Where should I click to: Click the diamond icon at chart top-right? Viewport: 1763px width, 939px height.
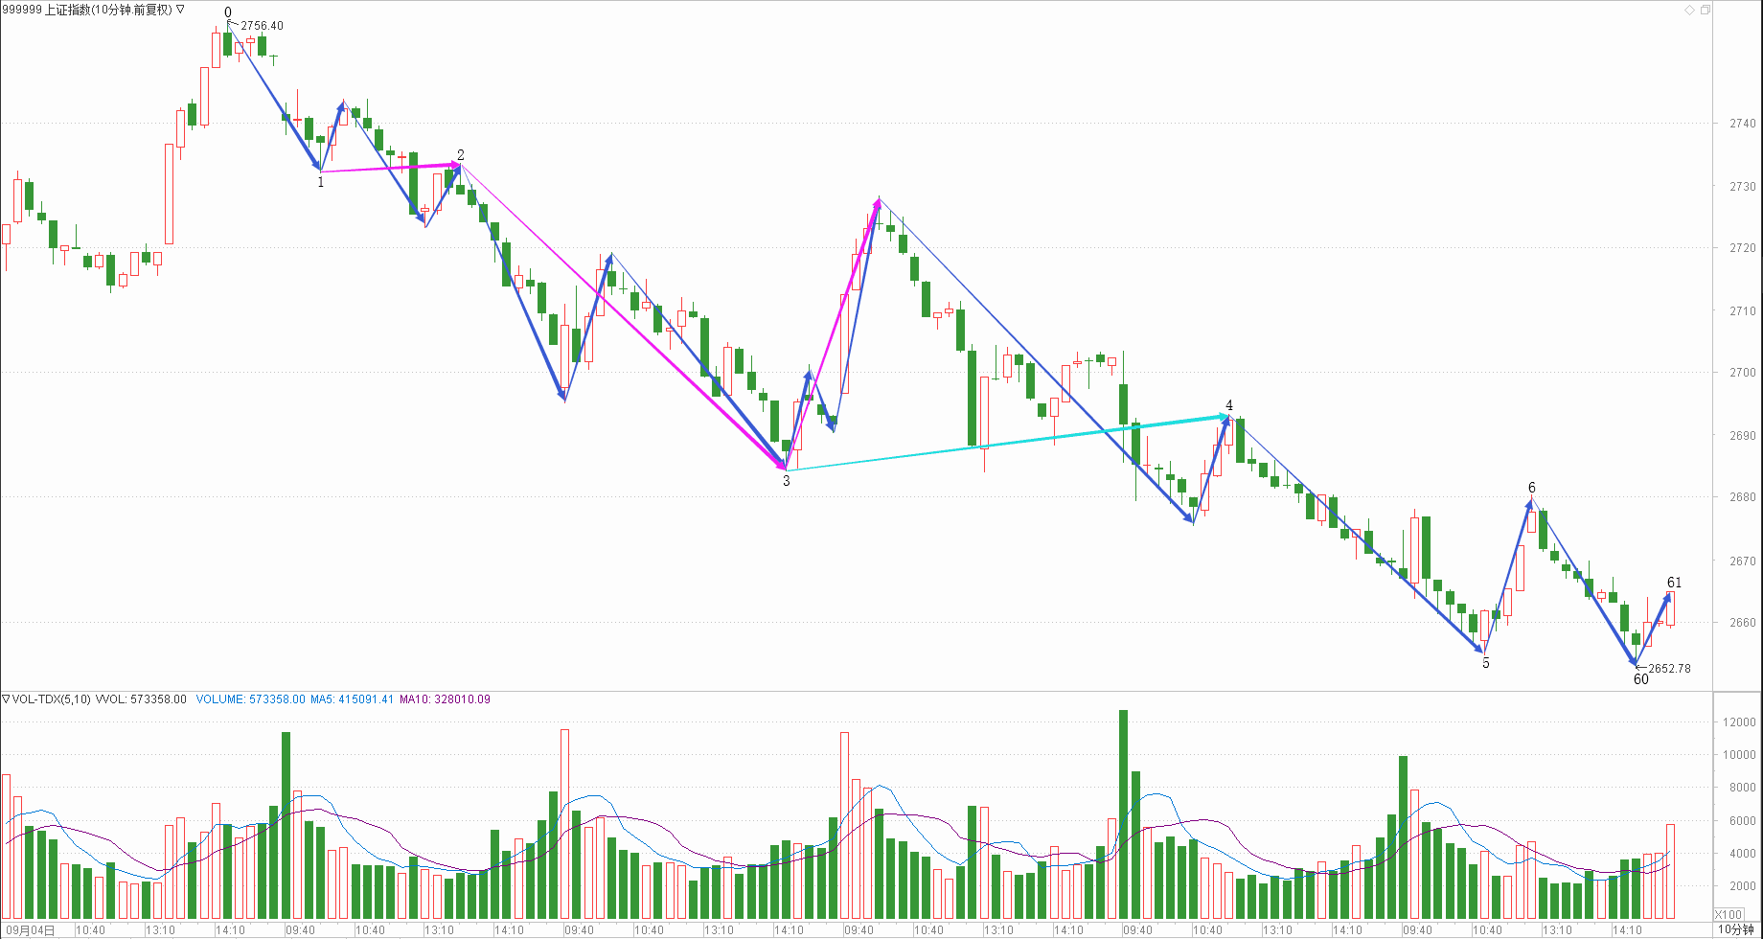pos(1689,10)
